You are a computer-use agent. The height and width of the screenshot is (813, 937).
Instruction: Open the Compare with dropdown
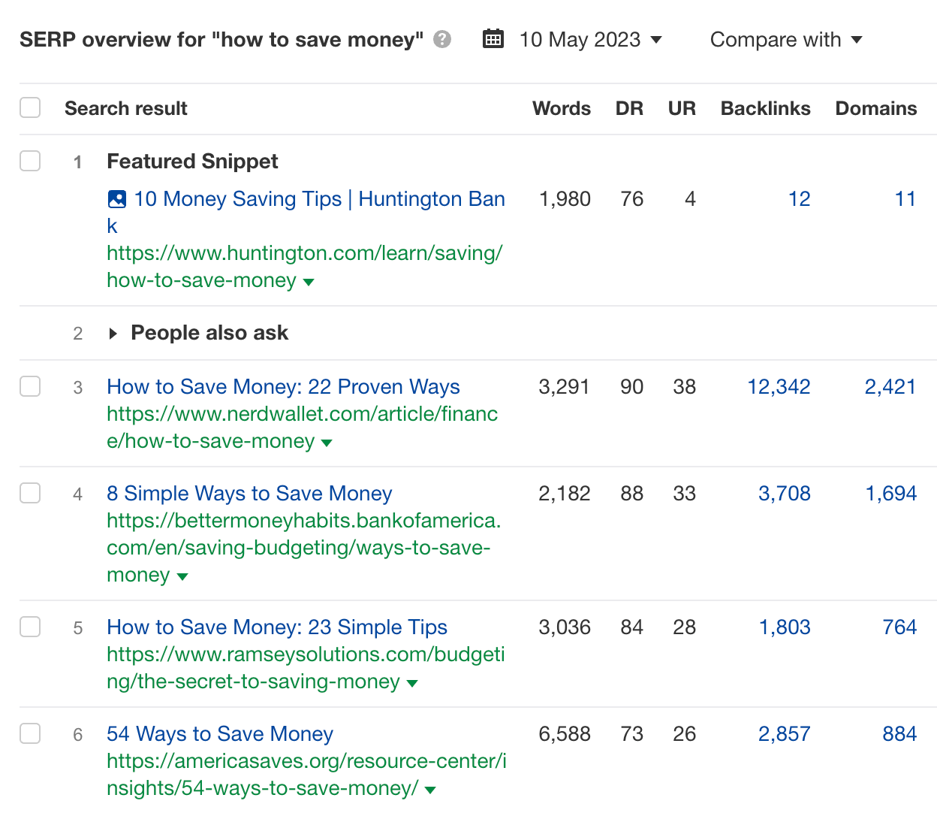(x=786, y=39)
